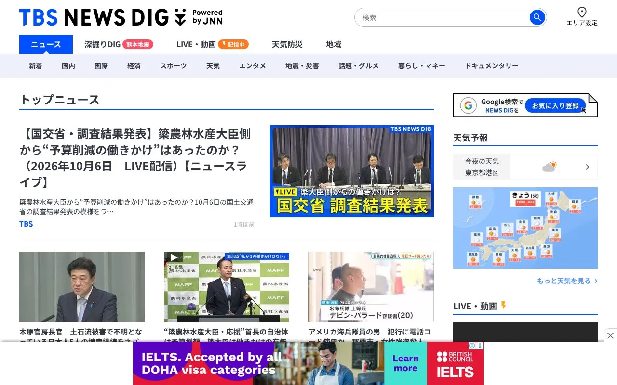The image size is (617, 385).
Task: Go to 天気 category in sub-navigation
Action: [213, 66]
